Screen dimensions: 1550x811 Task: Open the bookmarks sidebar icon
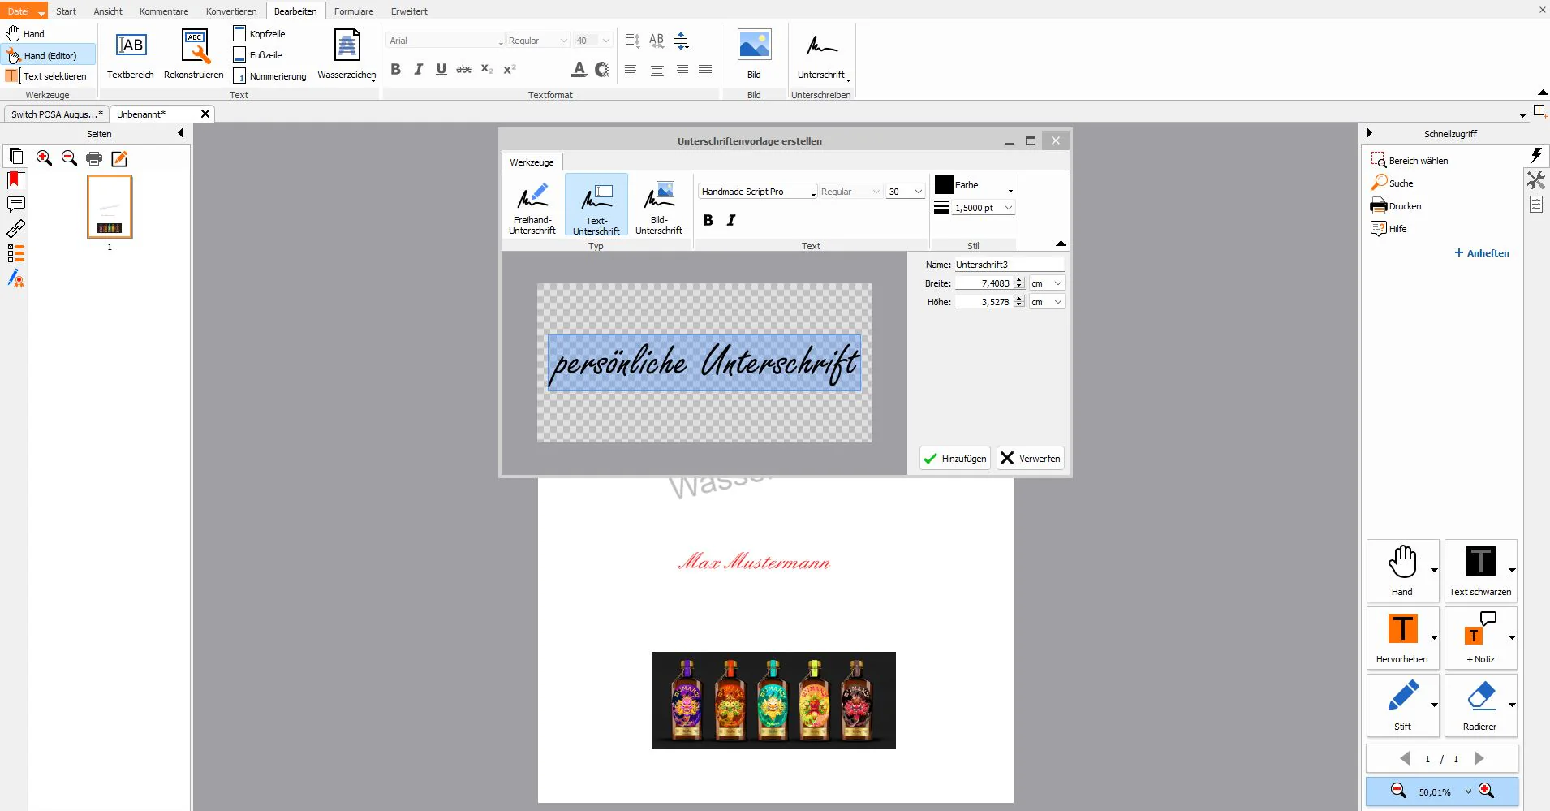click(x=14, y=179)
